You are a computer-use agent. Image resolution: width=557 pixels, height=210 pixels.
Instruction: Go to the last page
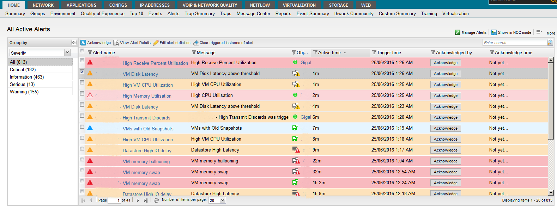point(145,200)
